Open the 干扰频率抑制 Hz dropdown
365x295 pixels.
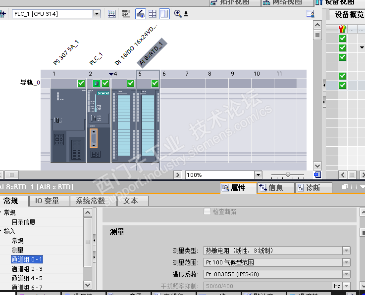pyautogui.click(x=346, y=286)
